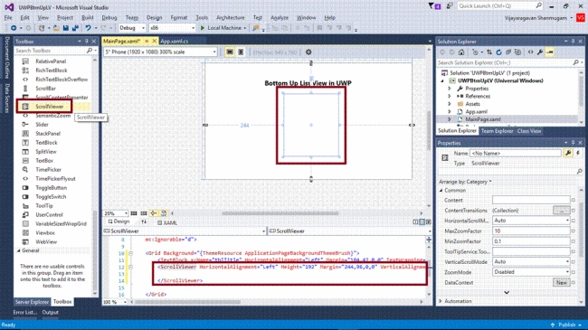Toggle snap to gridlines in designer

[143, 213]
